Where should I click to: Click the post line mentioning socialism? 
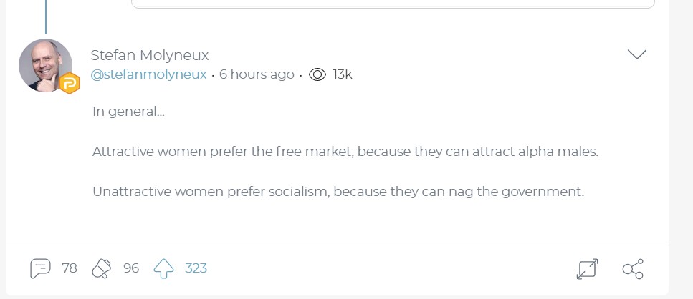(x=338, y=192)
